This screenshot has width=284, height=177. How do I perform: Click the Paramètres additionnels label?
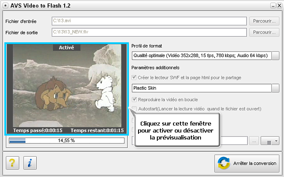[156, 68]
